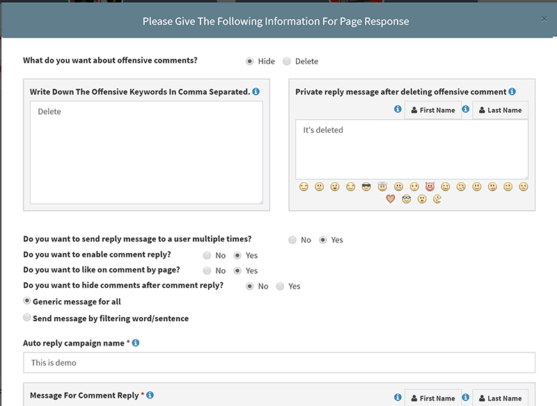Choose No for sending reply multiple times

click(292, 240)
